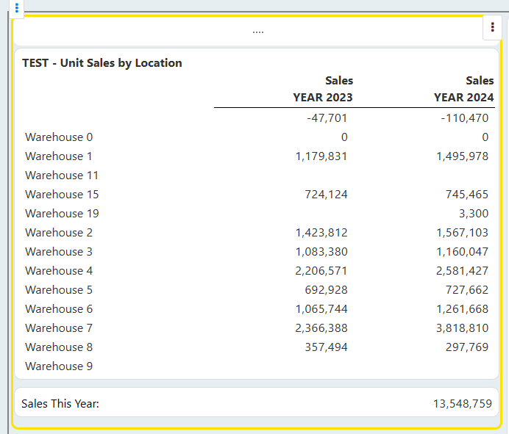
Task: Click Warehouse 4's 2023 value 2,206,571
Action: [321, 271]
